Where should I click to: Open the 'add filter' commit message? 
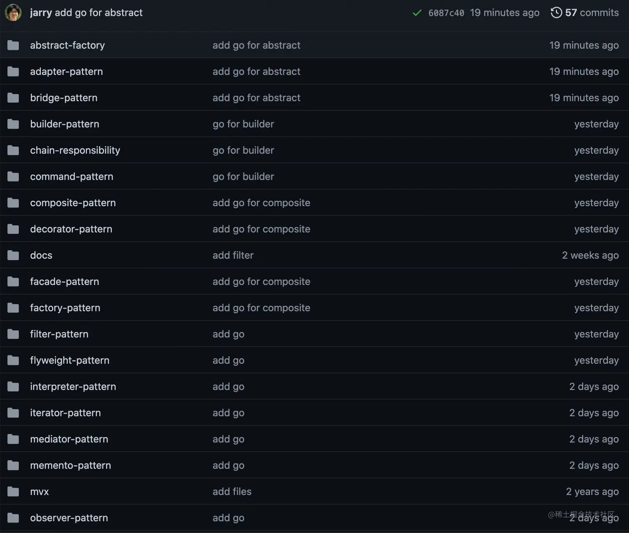tap(233, 255)
